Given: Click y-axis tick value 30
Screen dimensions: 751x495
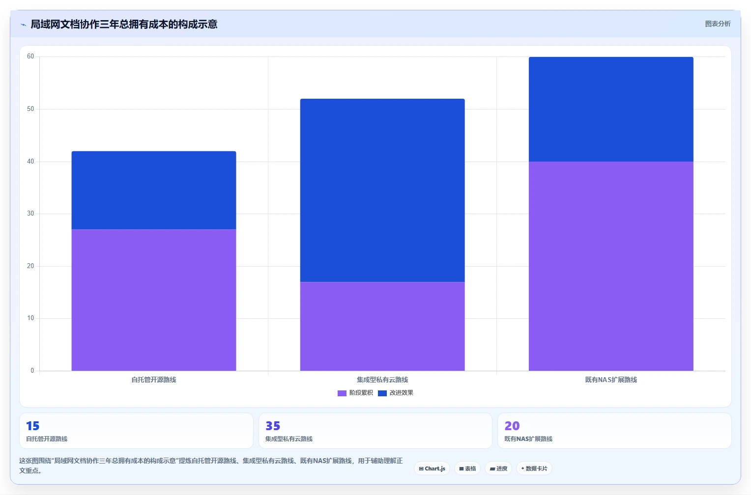Looking at the screenshot, I should click(30, 214).
